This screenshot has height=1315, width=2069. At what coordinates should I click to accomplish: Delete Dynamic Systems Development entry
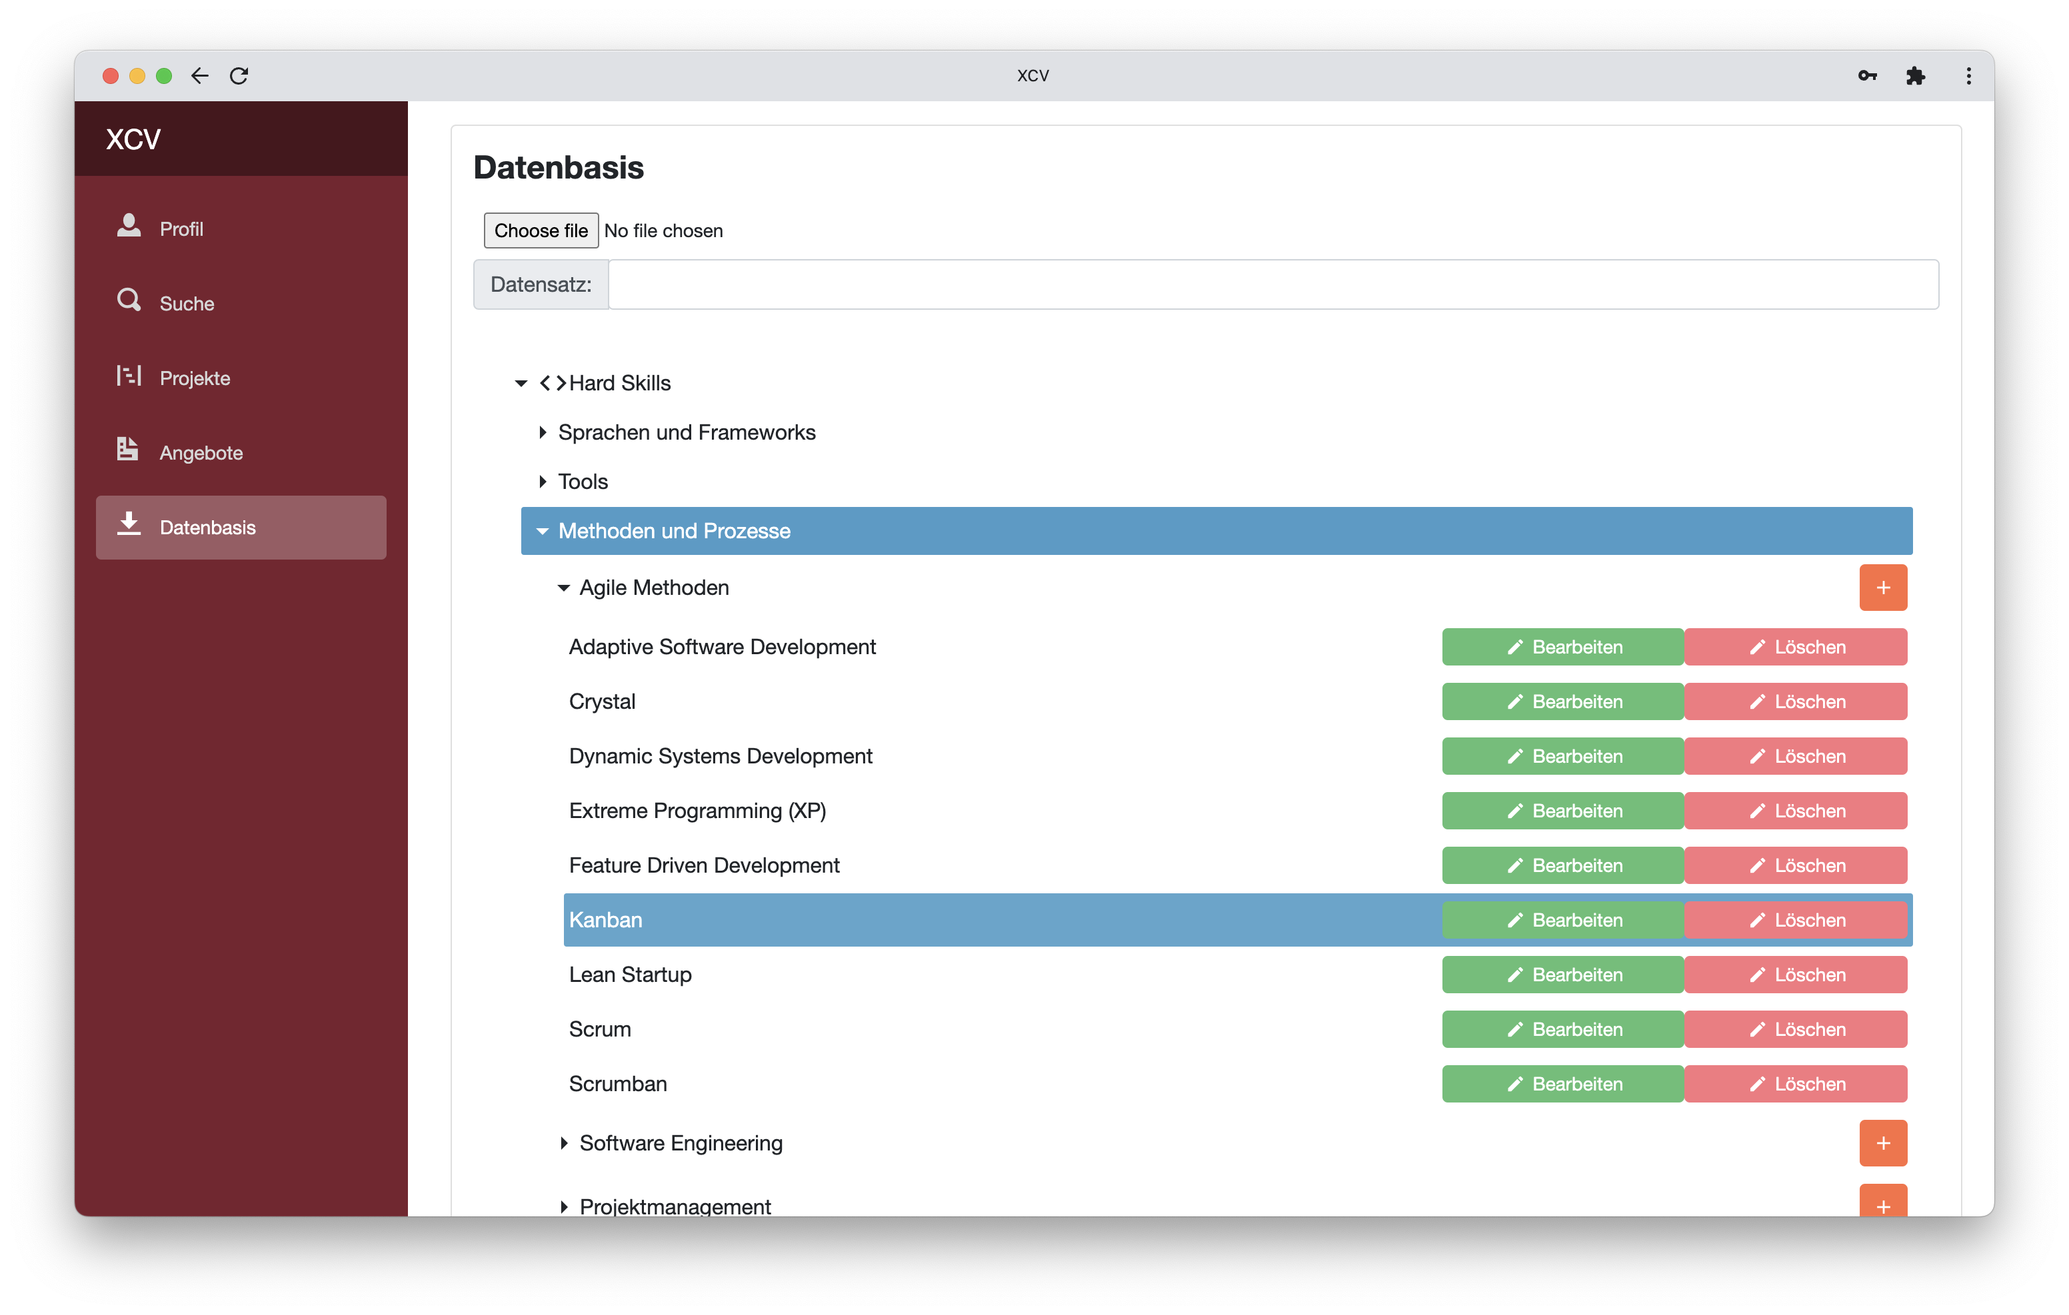point(1795,756)
